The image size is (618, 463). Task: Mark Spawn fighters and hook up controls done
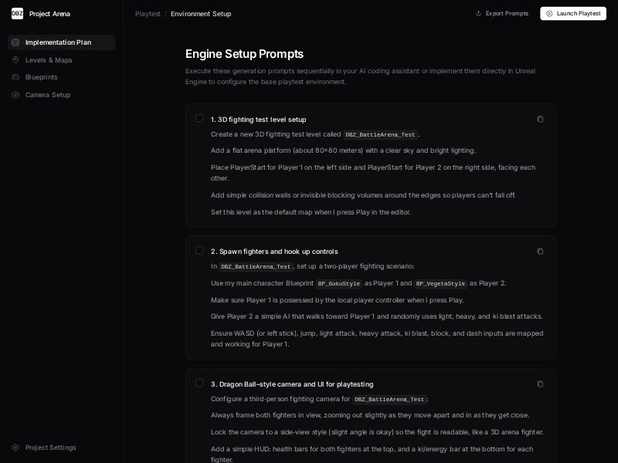tap(199, 250)
